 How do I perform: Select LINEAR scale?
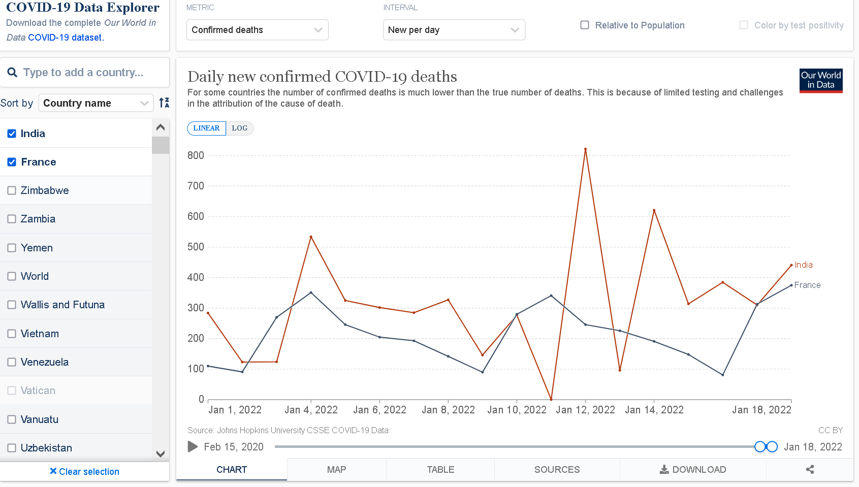coord(207,128)
